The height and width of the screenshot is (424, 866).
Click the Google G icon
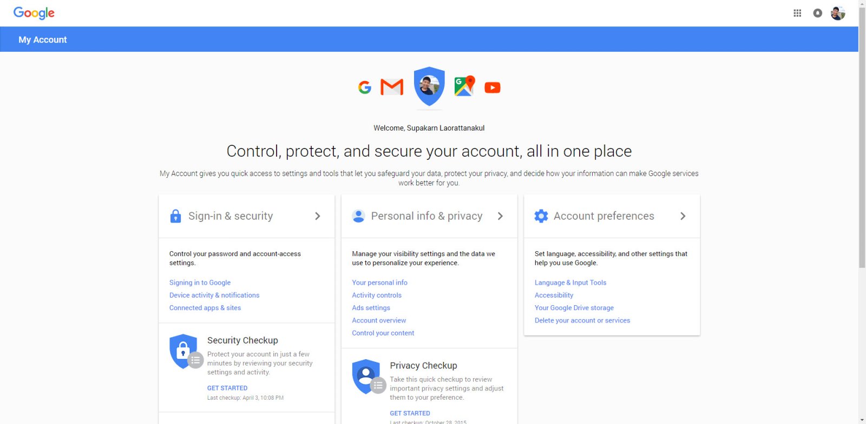[365, 87]
